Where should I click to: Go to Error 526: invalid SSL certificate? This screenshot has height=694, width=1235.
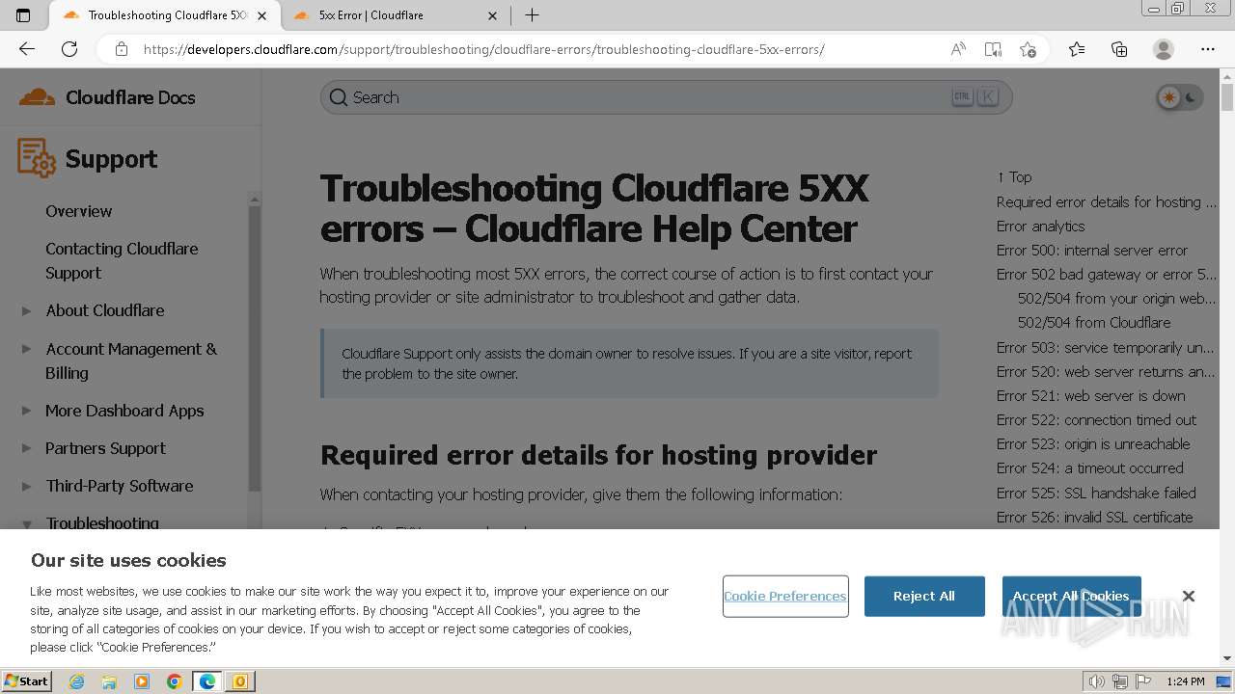1095,517
